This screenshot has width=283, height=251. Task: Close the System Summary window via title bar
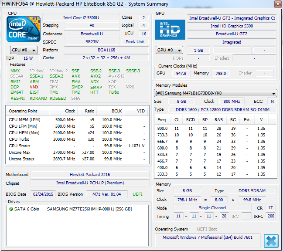tap(278, 4)
